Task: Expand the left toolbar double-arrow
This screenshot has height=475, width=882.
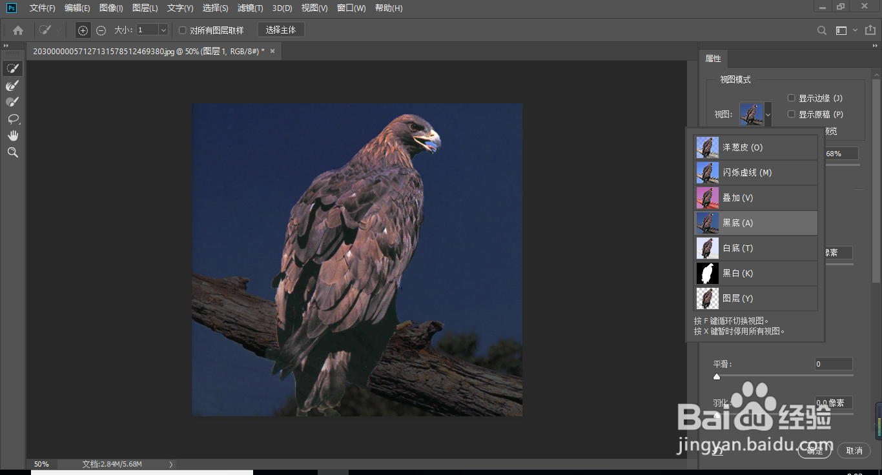Action: click(x=6, y=45)
